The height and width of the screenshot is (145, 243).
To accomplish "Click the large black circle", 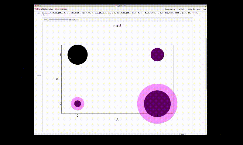I will point(77,55).
